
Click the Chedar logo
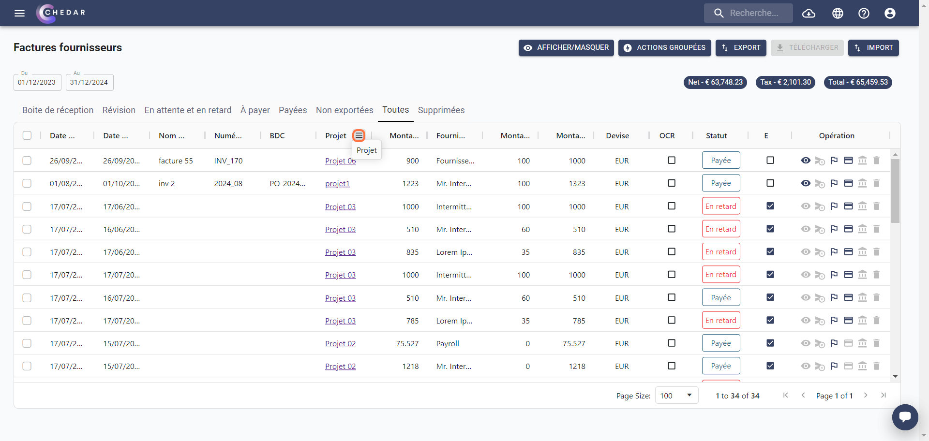tap(61, 13)
